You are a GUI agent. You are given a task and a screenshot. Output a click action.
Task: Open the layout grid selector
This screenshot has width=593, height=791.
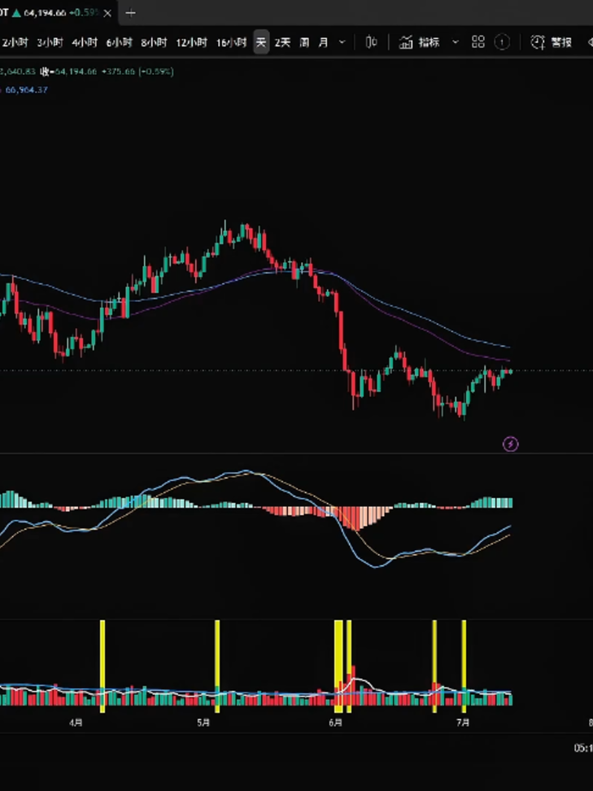[477, 42]
